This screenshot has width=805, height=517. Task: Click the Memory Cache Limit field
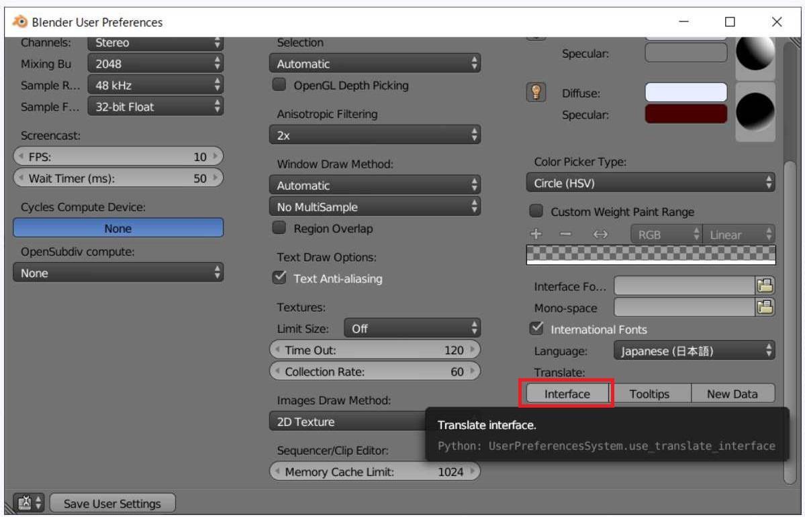point(375,471)
